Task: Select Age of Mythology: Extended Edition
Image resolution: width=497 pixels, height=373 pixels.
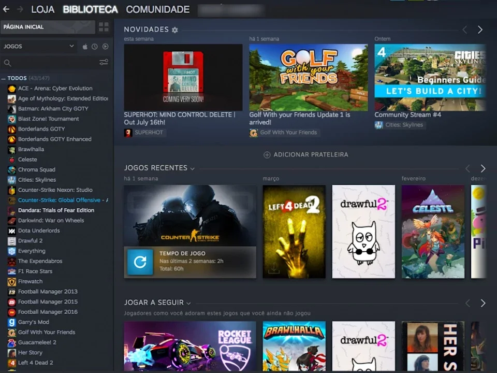Action: point(63,98)
